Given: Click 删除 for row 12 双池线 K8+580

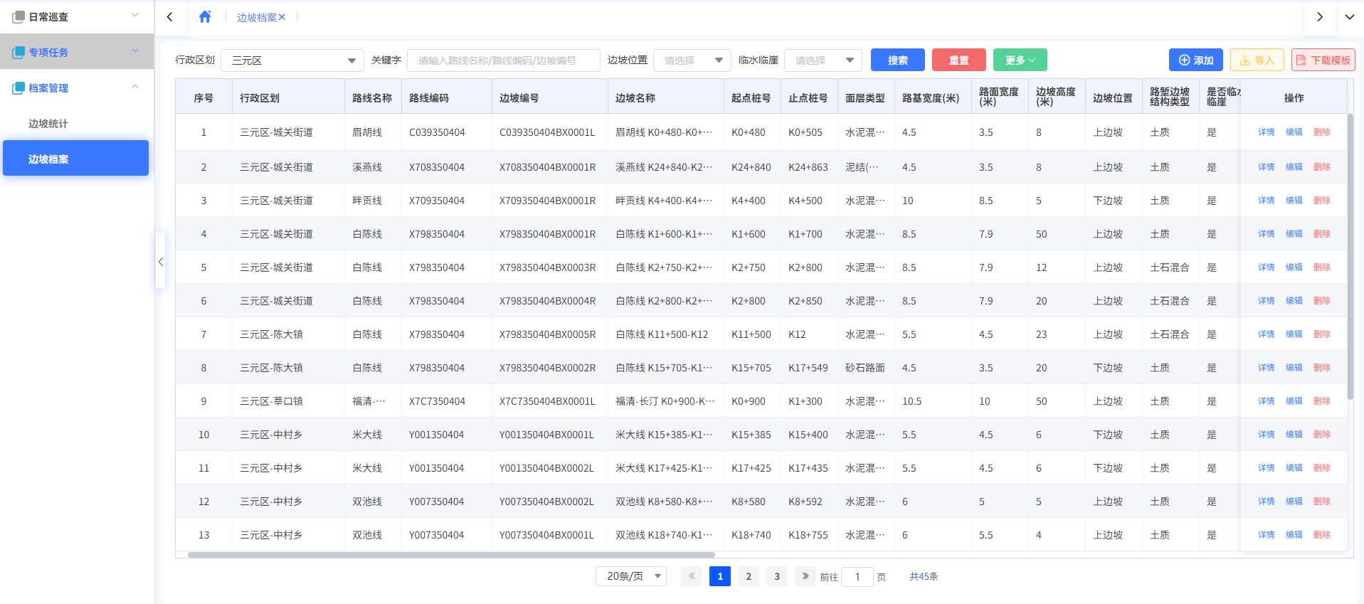Looking at the screenshot, I should [1322, 502].
